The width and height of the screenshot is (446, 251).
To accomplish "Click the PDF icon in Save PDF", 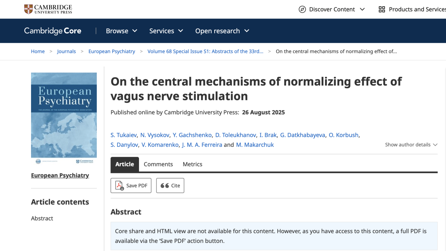I will (119, 185).
